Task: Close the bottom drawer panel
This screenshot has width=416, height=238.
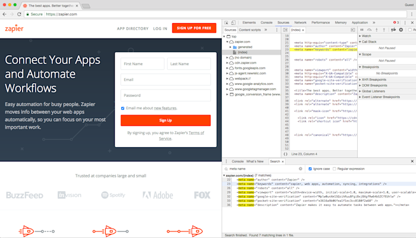Action: pyautogui.click(x=412, y=161)
